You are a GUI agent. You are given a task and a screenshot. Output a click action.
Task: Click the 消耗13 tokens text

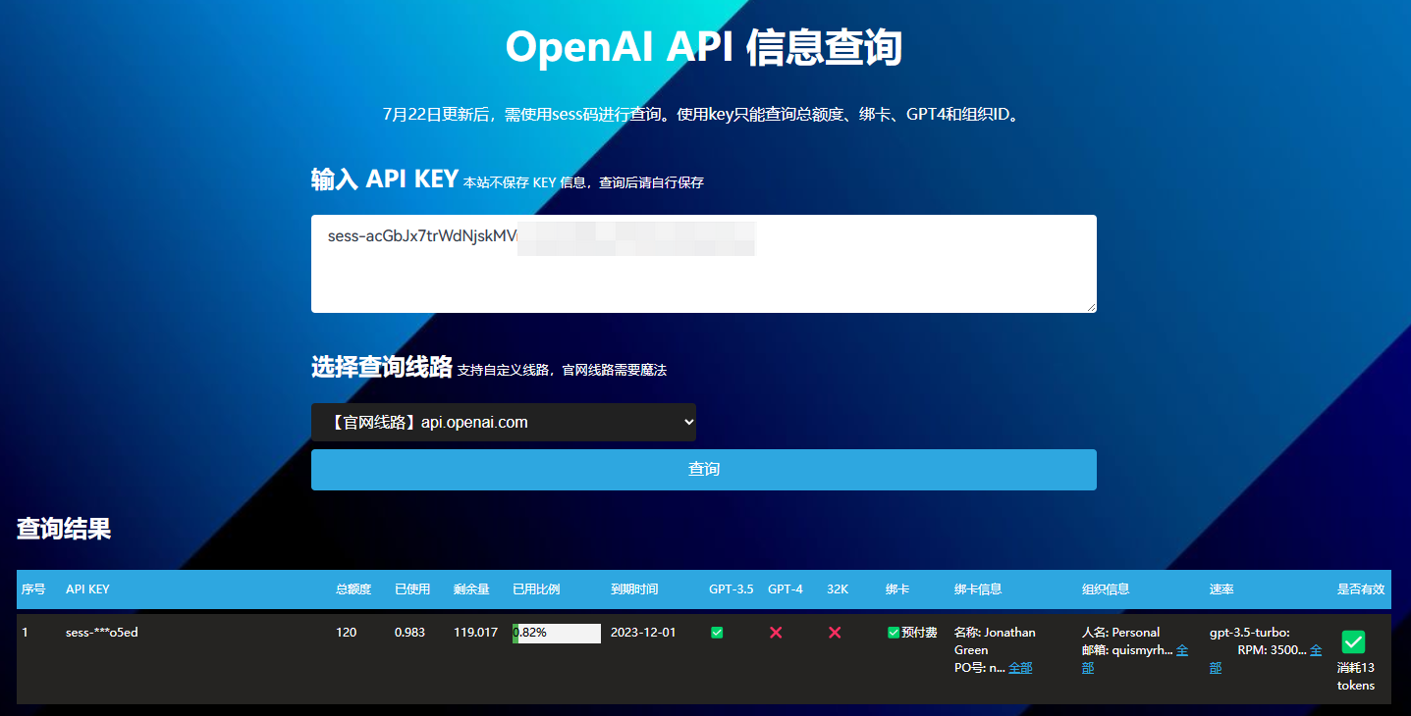[1356, 677]
